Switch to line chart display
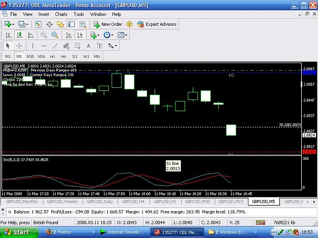318x238 pixels. 31,35
